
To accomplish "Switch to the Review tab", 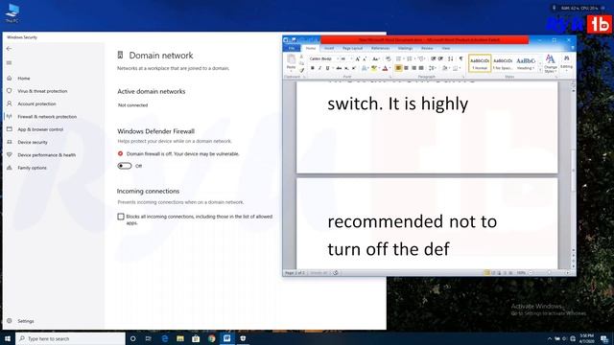I will 427,48.
